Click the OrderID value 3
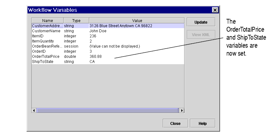 coord(91,51)
